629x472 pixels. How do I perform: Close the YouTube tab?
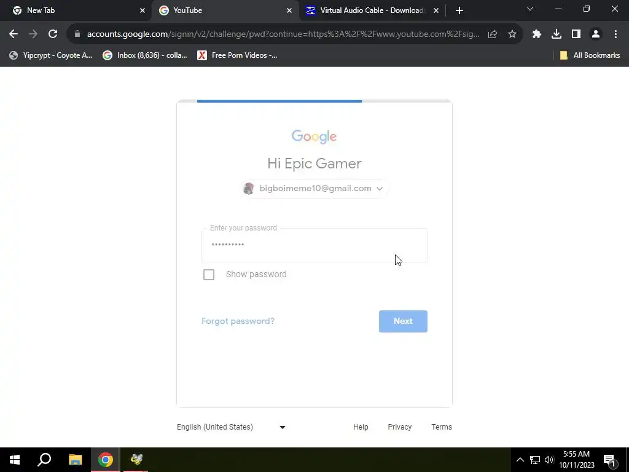(289, 11)
